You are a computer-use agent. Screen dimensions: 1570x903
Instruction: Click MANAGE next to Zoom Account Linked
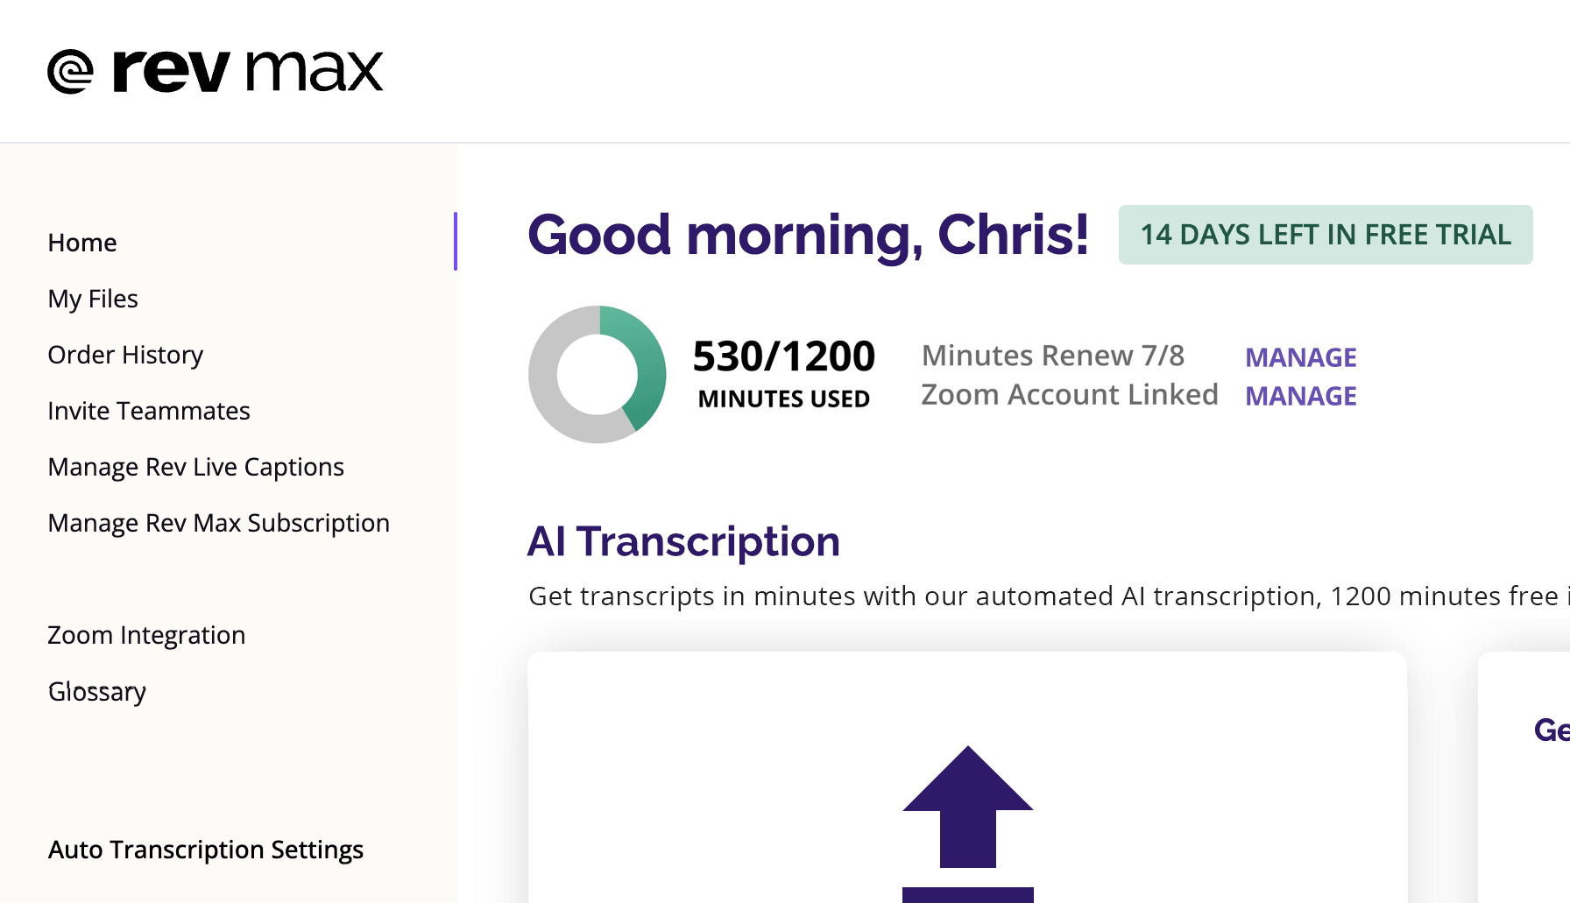[1301, 396]
